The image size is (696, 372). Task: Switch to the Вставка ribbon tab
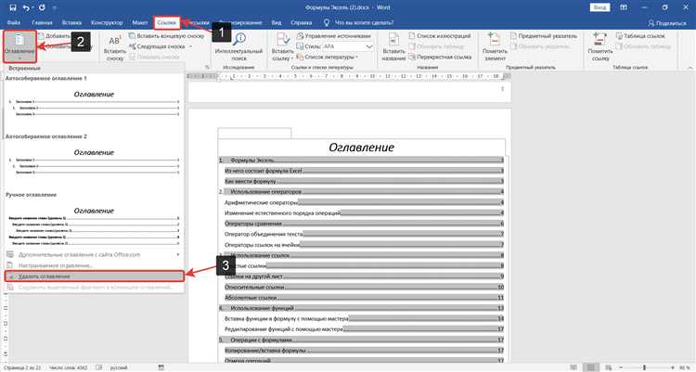pos(71,22)
